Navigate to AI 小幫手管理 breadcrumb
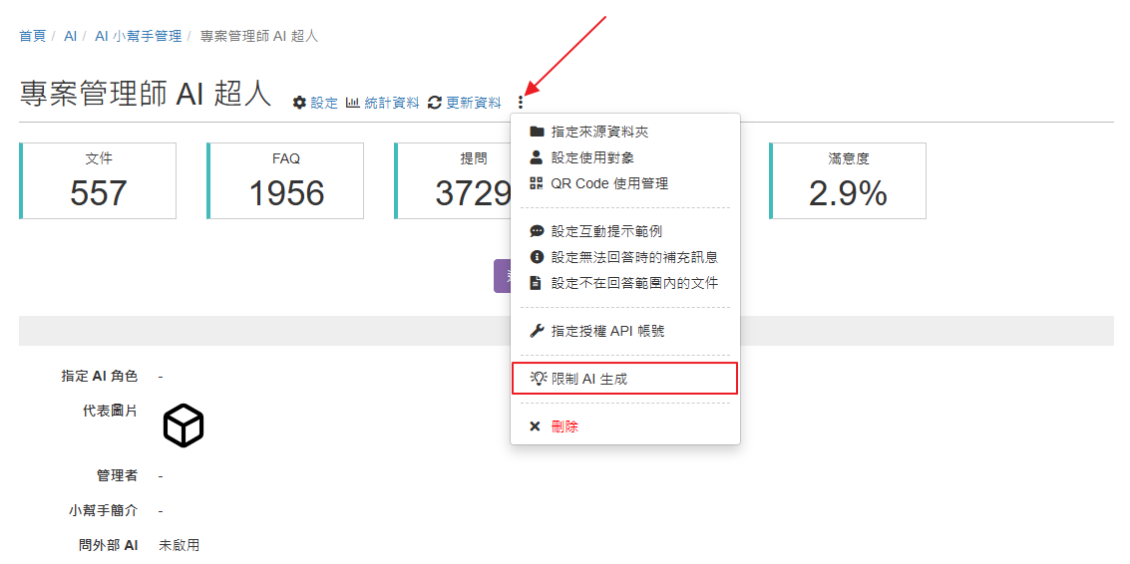The image size is (1130, 564). pos(138,36)
